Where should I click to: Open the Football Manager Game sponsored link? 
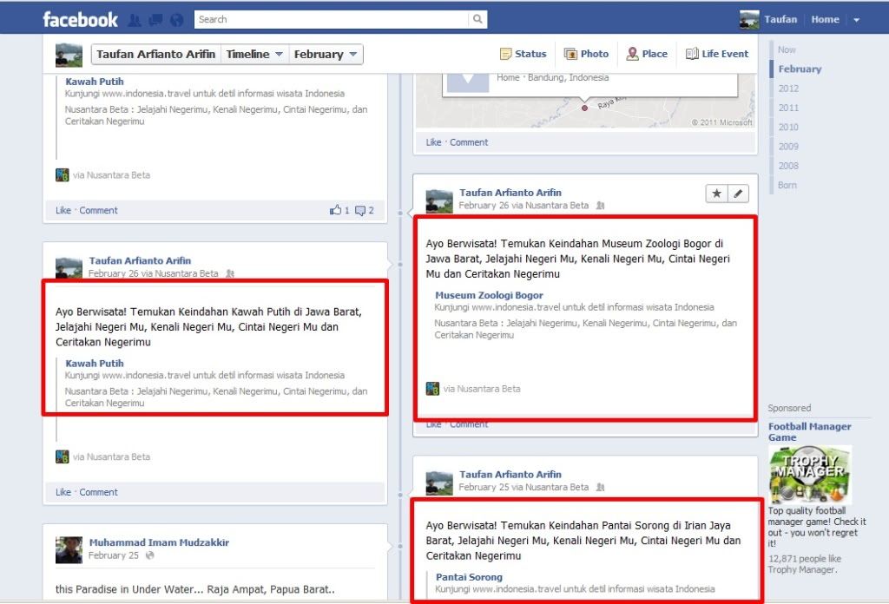(x=809, y=432)
